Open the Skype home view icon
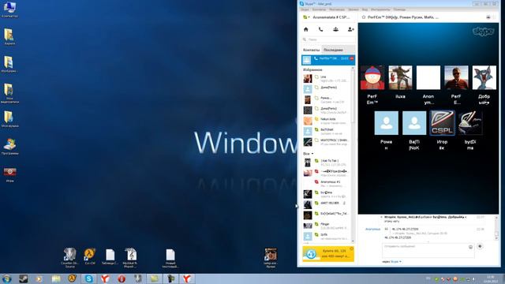The height and width of the screenshot is (284, 505). pyautogui.click(x=306, y=29)
